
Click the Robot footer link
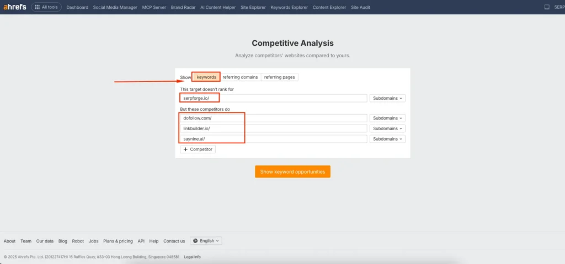(78, 241)
